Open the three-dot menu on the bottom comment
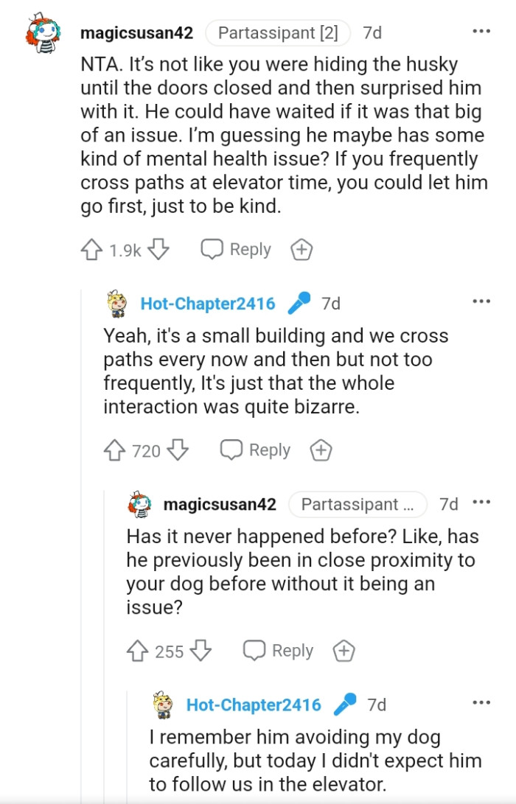The width and height of the screenshot is (516, 804). [x=481, y=702]
